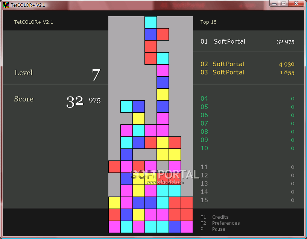Image resolution: width=307 pixels, height=239 pixels.
Task: Click the P Pause shortcut label
Action: [213, 229]
